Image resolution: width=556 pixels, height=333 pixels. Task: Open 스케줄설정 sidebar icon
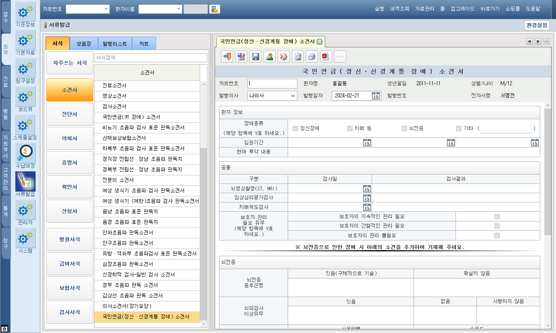click(25, 128)
